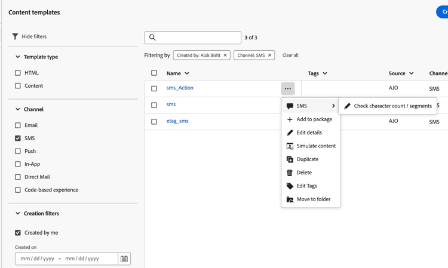Uncheck Created by me filter
This screenshot has width=448, height=268.
click(18, 233)
